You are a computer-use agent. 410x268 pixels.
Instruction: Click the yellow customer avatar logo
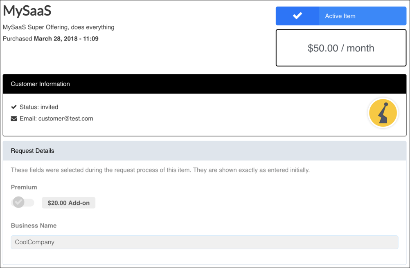click(x=383, y=113)
